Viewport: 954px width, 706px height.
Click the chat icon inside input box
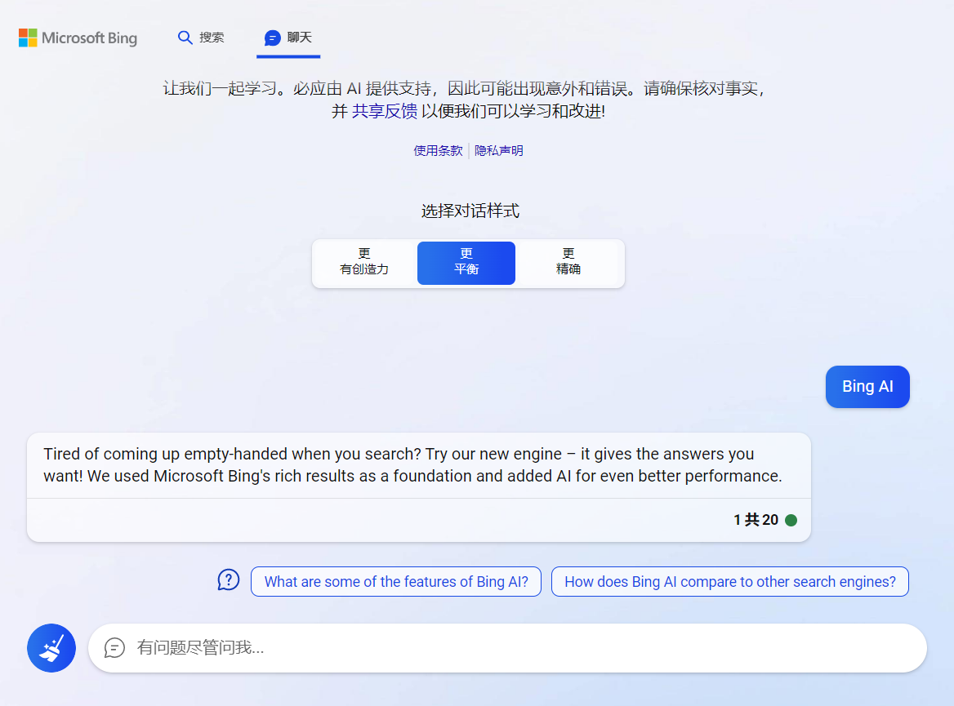pyautogui.click(x=115, y=648)
